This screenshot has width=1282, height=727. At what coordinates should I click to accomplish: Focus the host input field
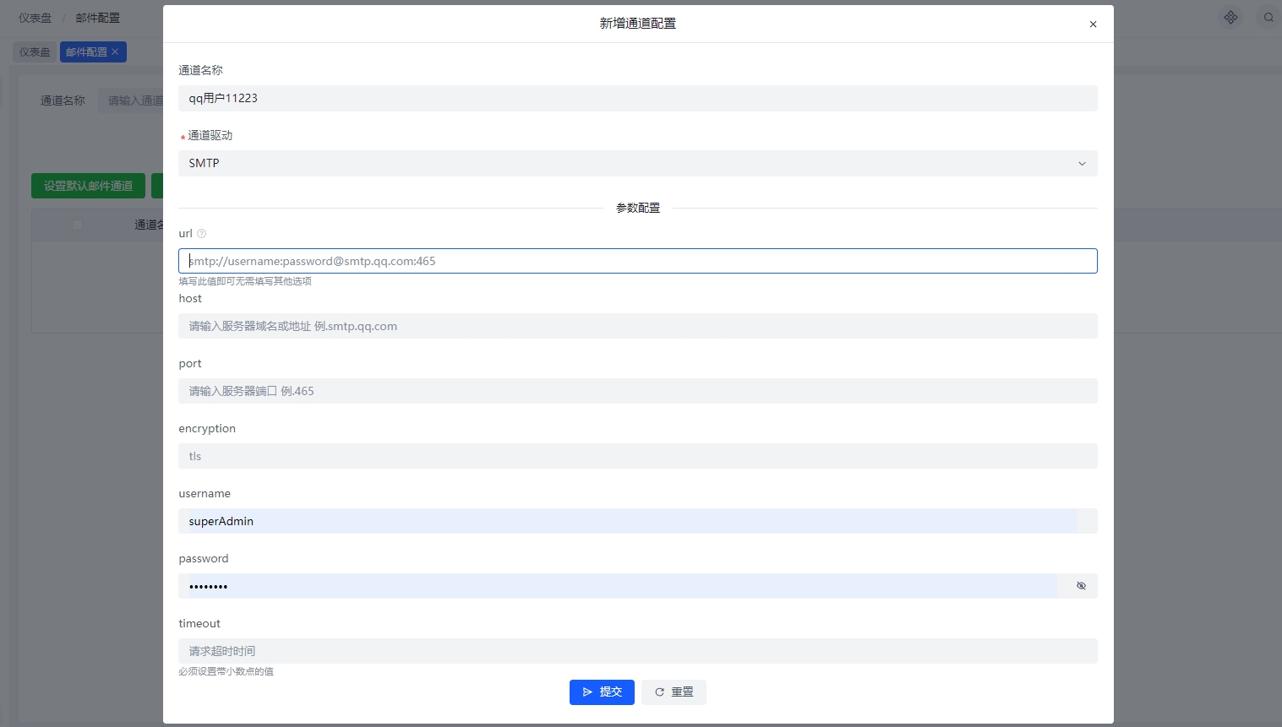pos(637,326)
